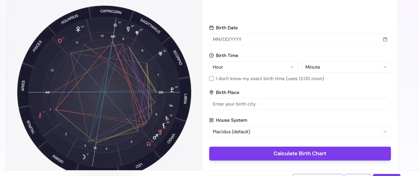
Task: Click the Moon crescent symbol in Gemini
Action: [x=84, y=157]
